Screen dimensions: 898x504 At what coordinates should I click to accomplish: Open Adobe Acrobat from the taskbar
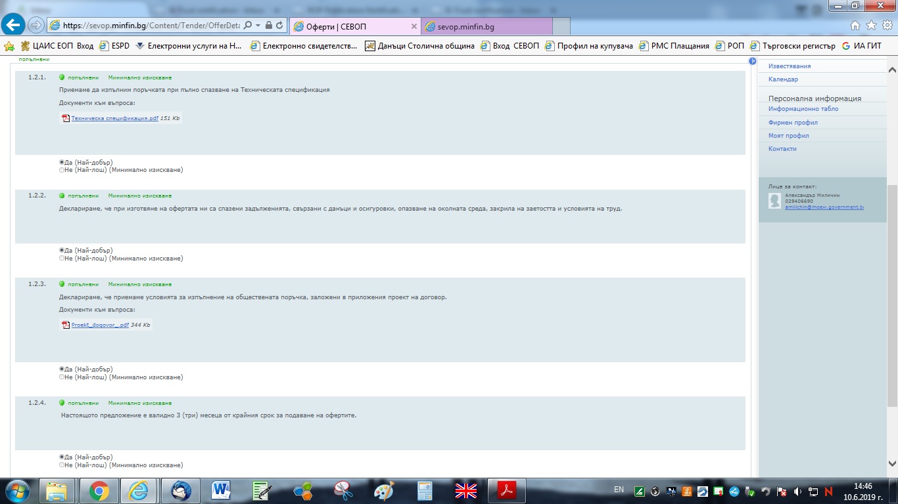507,491
